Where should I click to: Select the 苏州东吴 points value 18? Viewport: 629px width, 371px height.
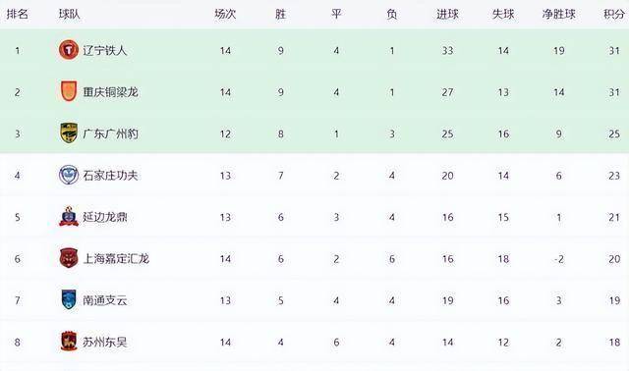[x=614, y=343]
